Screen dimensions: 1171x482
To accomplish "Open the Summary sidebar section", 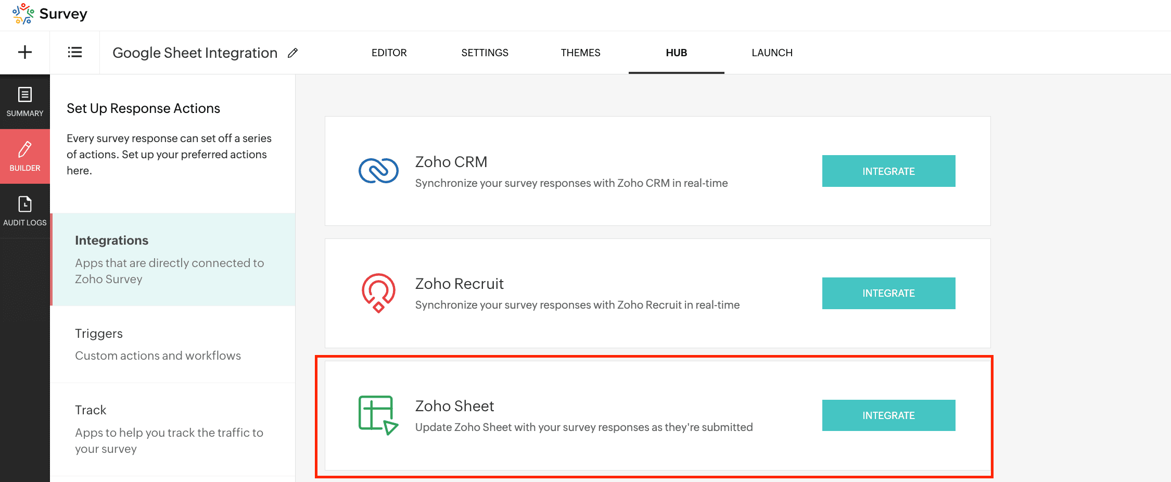I will tap(25, 102).
